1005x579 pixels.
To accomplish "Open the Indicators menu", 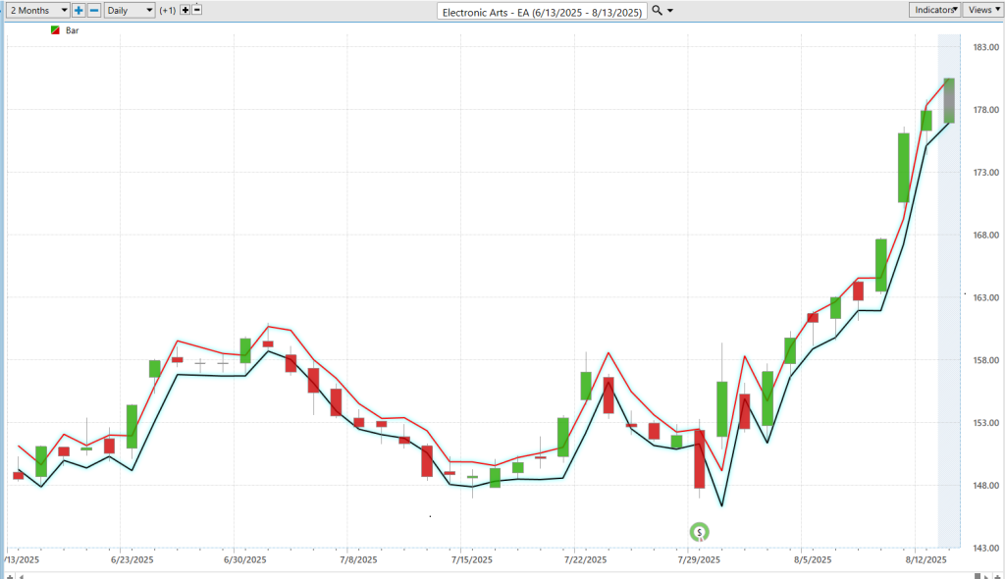I will click(x=934, y=10).
